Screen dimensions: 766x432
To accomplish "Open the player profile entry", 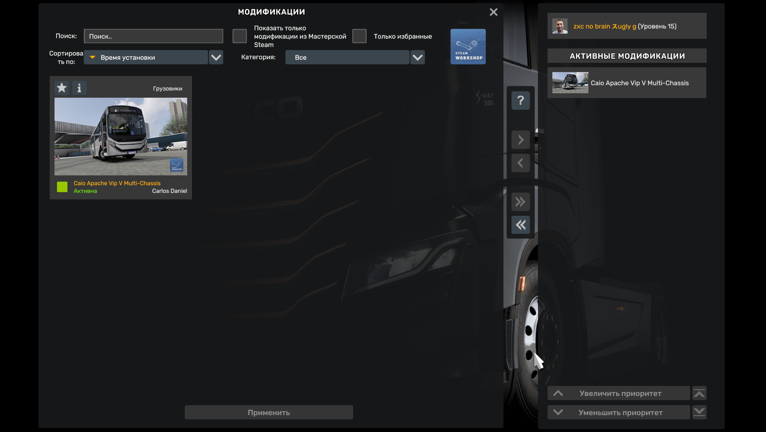I will click(627, 26).
